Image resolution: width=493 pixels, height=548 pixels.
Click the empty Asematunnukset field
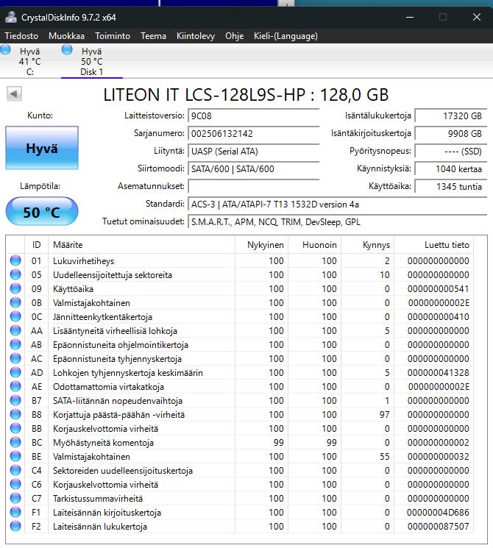click(254, 186)
